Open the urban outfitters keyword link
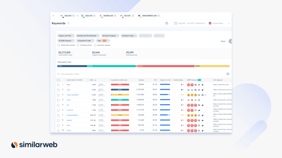Screen dimensions: 282x158 pos(73,95)
